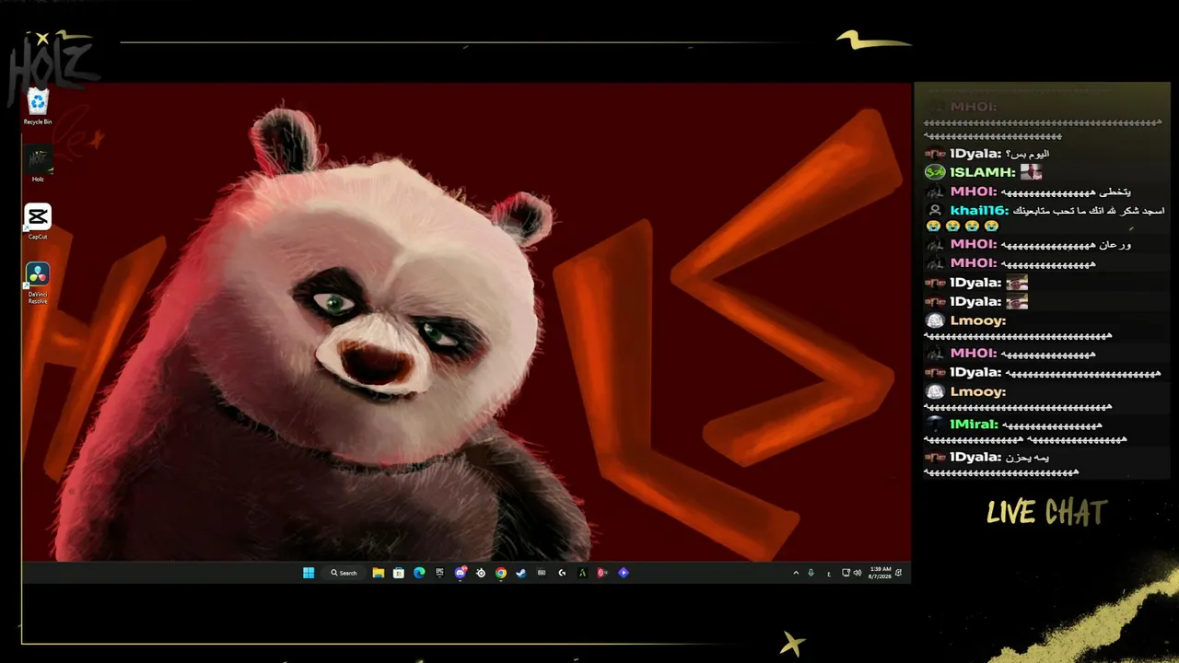
Task: Launch DaVinci Resolve desktop icon
Action: [38, 283]
